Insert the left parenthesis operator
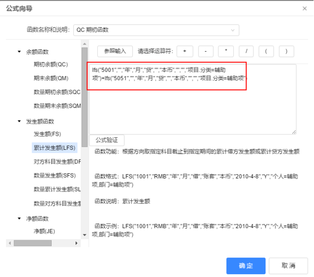Screen dimensions: 314x277 (x=266, y=51)
